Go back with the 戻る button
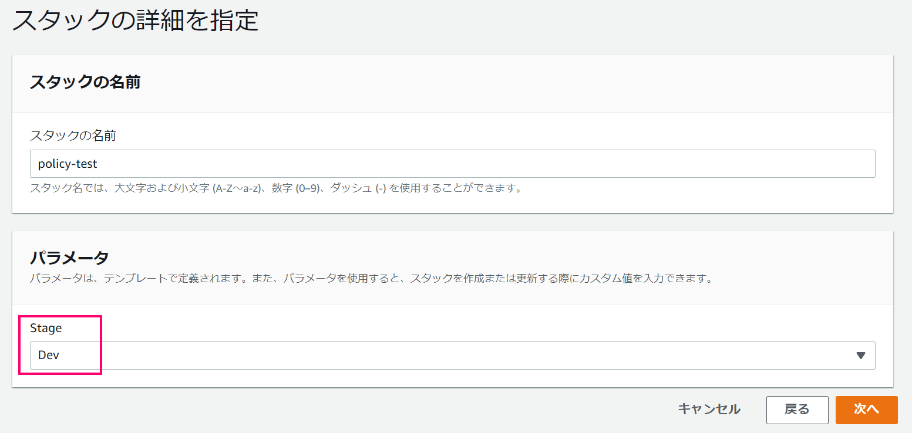The image size is (912, 433). (x=797, y=410)
